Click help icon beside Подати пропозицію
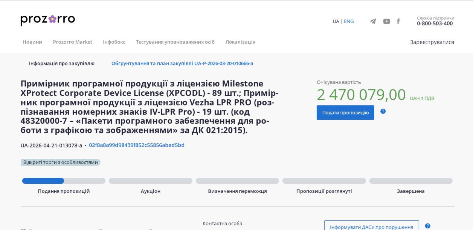Screen dimensions: 473x230 click(x=383, y=111)
